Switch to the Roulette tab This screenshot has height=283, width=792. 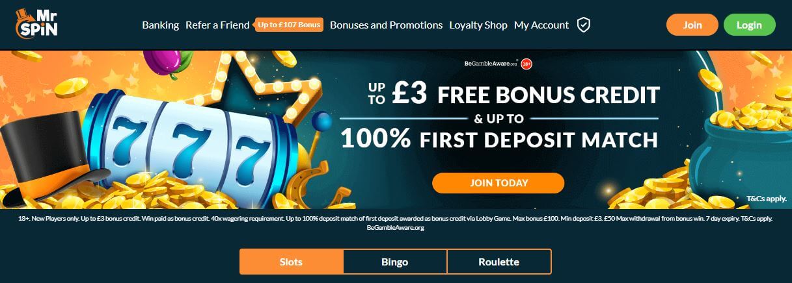[x=499, y=262]
